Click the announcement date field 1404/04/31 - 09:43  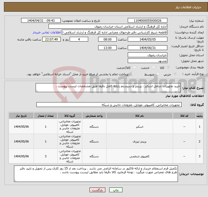(x=41, y=20)
